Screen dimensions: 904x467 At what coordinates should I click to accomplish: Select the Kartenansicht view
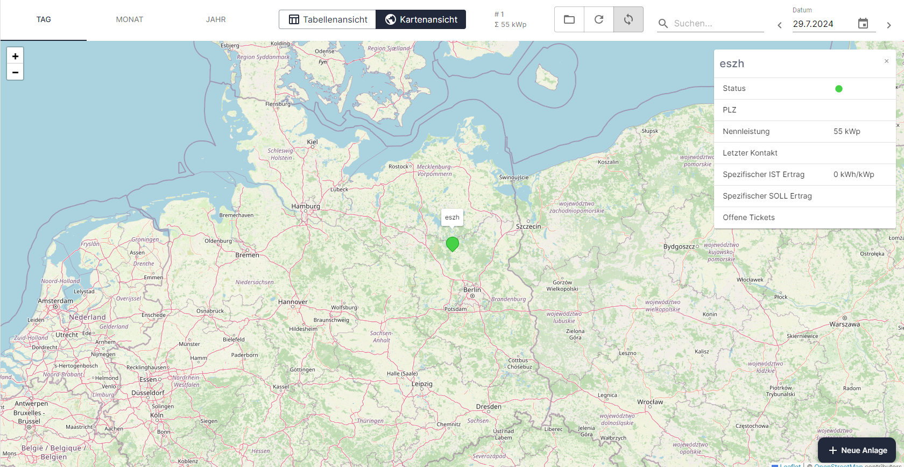coord(421,19)
